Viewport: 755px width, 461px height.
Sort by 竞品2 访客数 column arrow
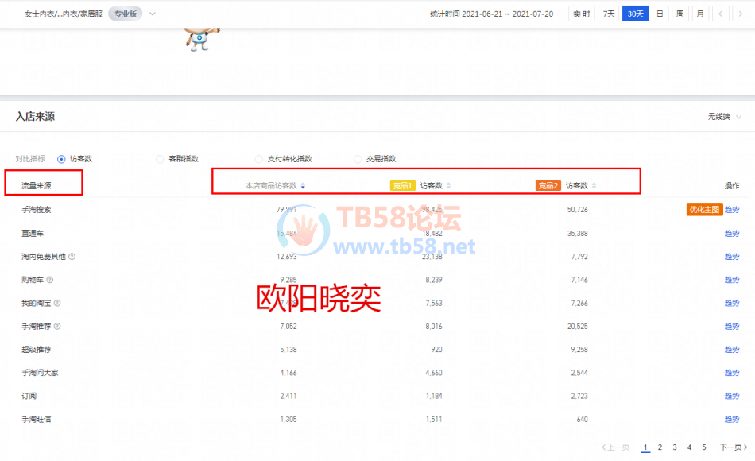[594, 186]
